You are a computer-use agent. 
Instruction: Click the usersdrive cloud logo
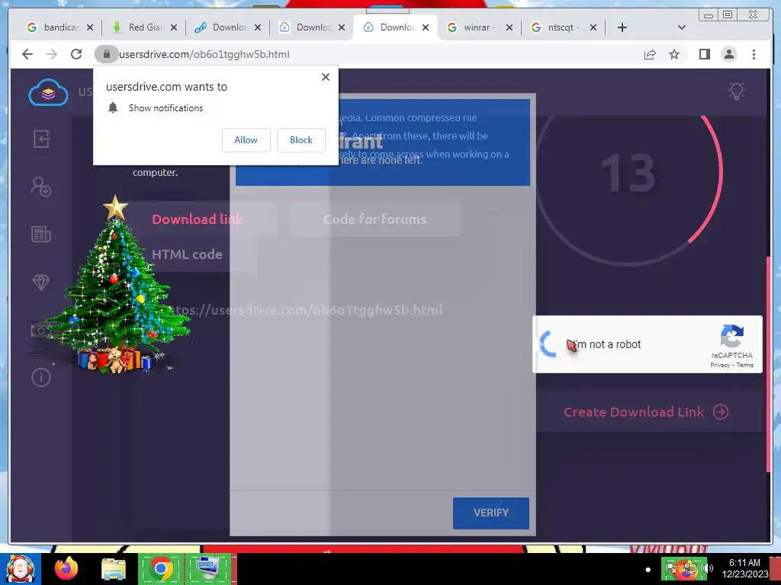click(48, 92)
